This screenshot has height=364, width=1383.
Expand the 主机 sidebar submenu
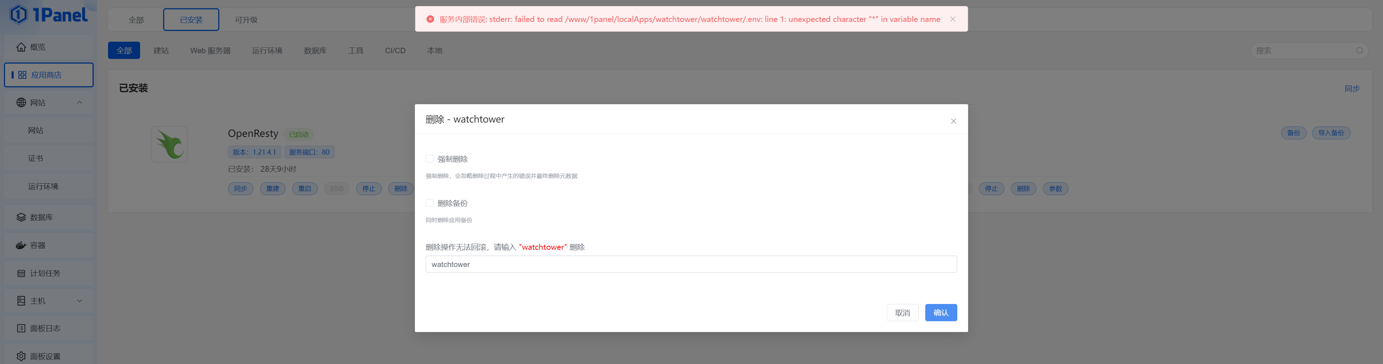(x=80, y=301)
